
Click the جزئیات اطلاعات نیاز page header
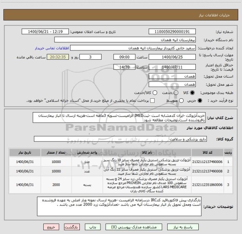(214, 15)
